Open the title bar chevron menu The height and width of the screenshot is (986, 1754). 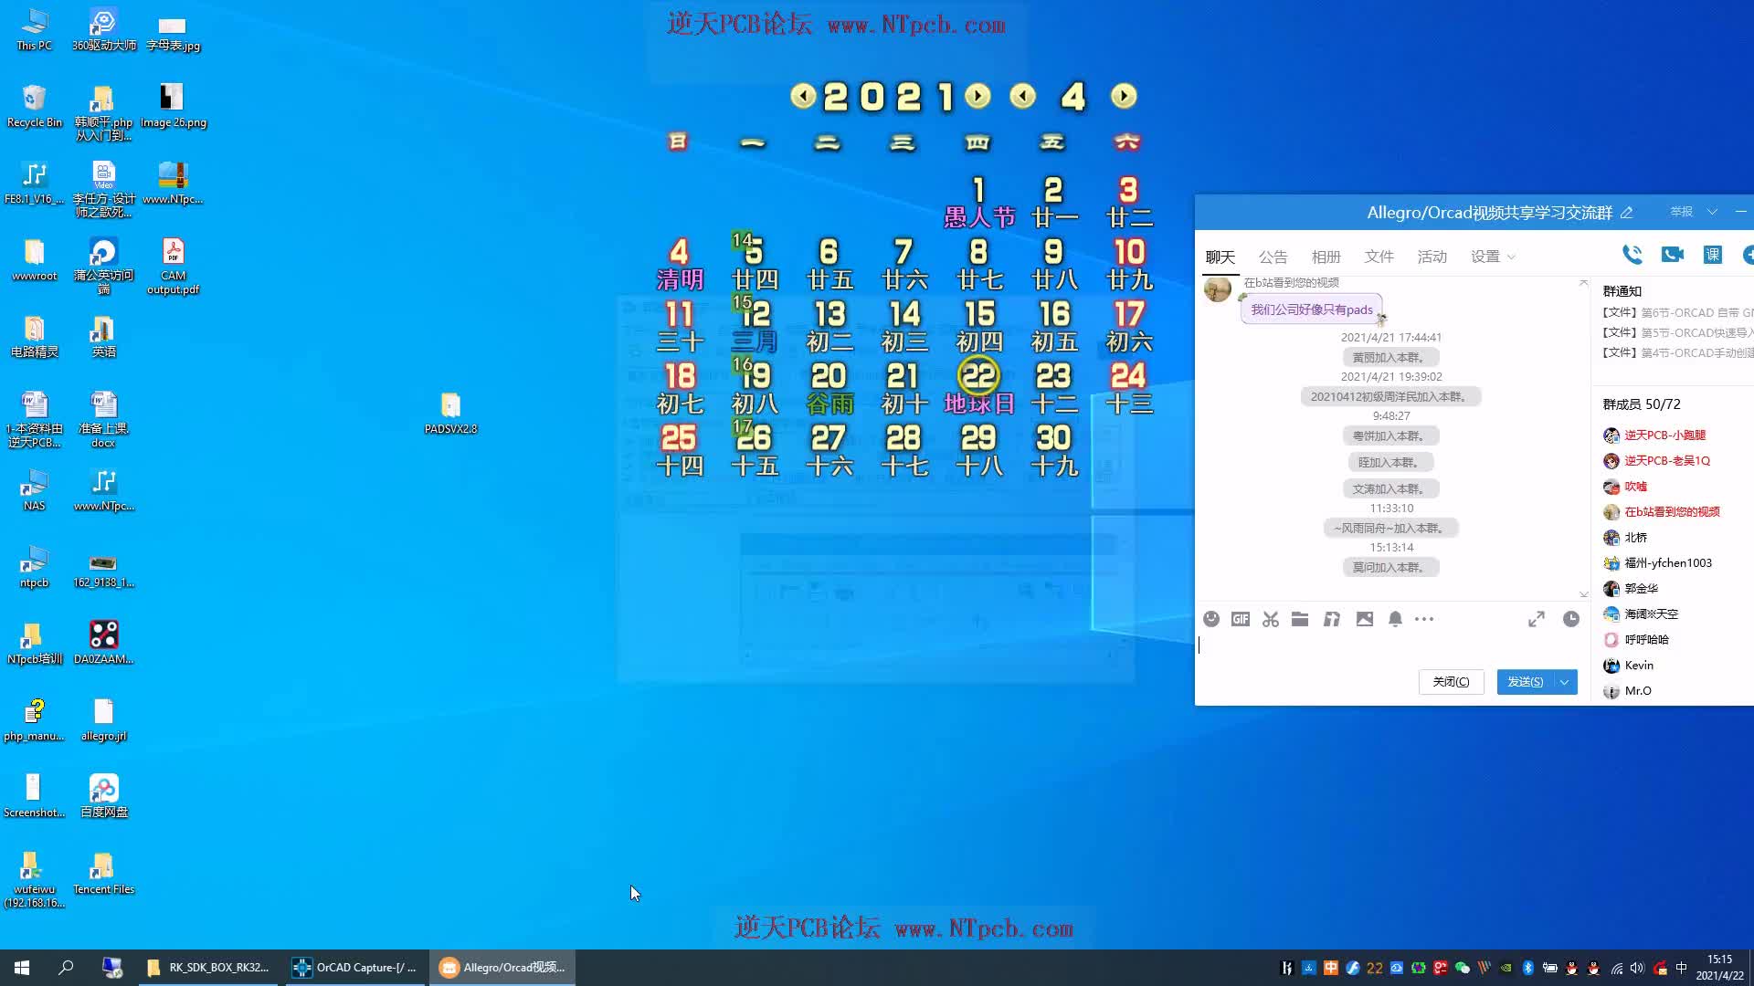point(1712,212)
